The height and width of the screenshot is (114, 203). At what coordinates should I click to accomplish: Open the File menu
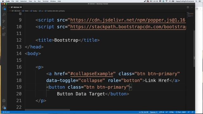click(x=13, y=1)
